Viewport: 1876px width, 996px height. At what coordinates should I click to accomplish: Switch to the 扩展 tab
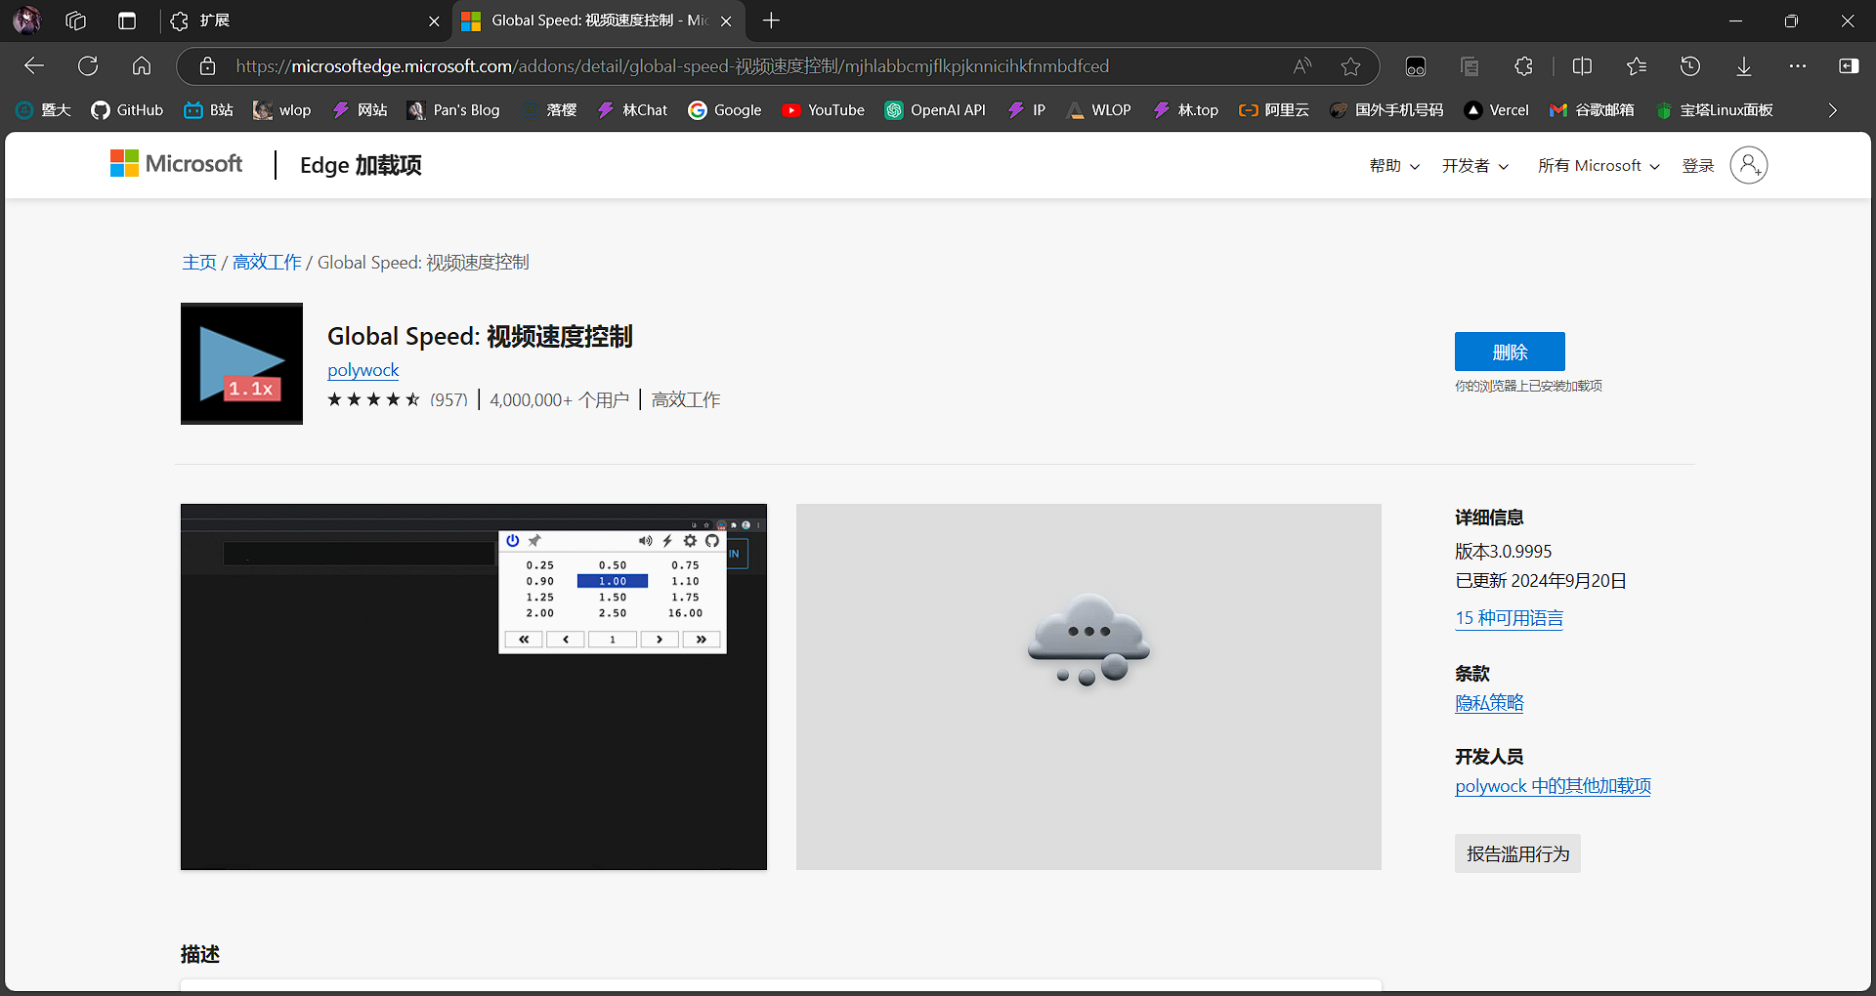pos(303,21)
